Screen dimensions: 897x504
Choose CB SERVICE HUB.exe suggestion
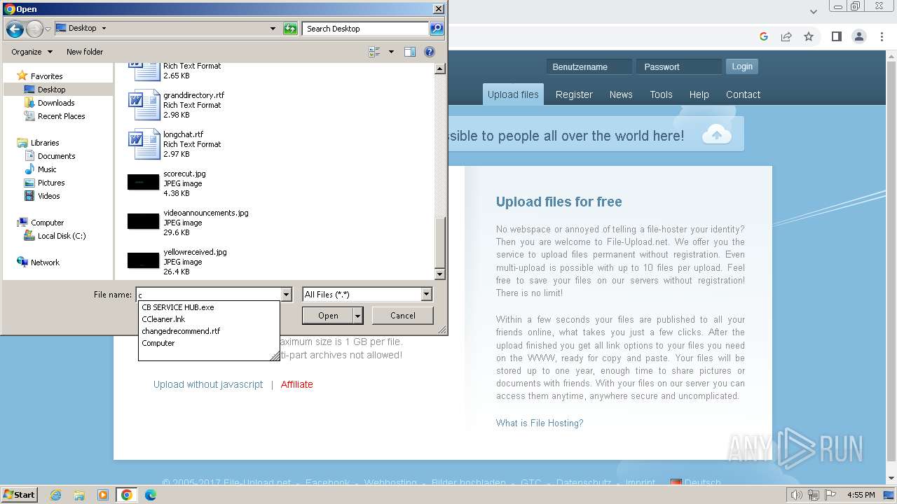(177, 307)
